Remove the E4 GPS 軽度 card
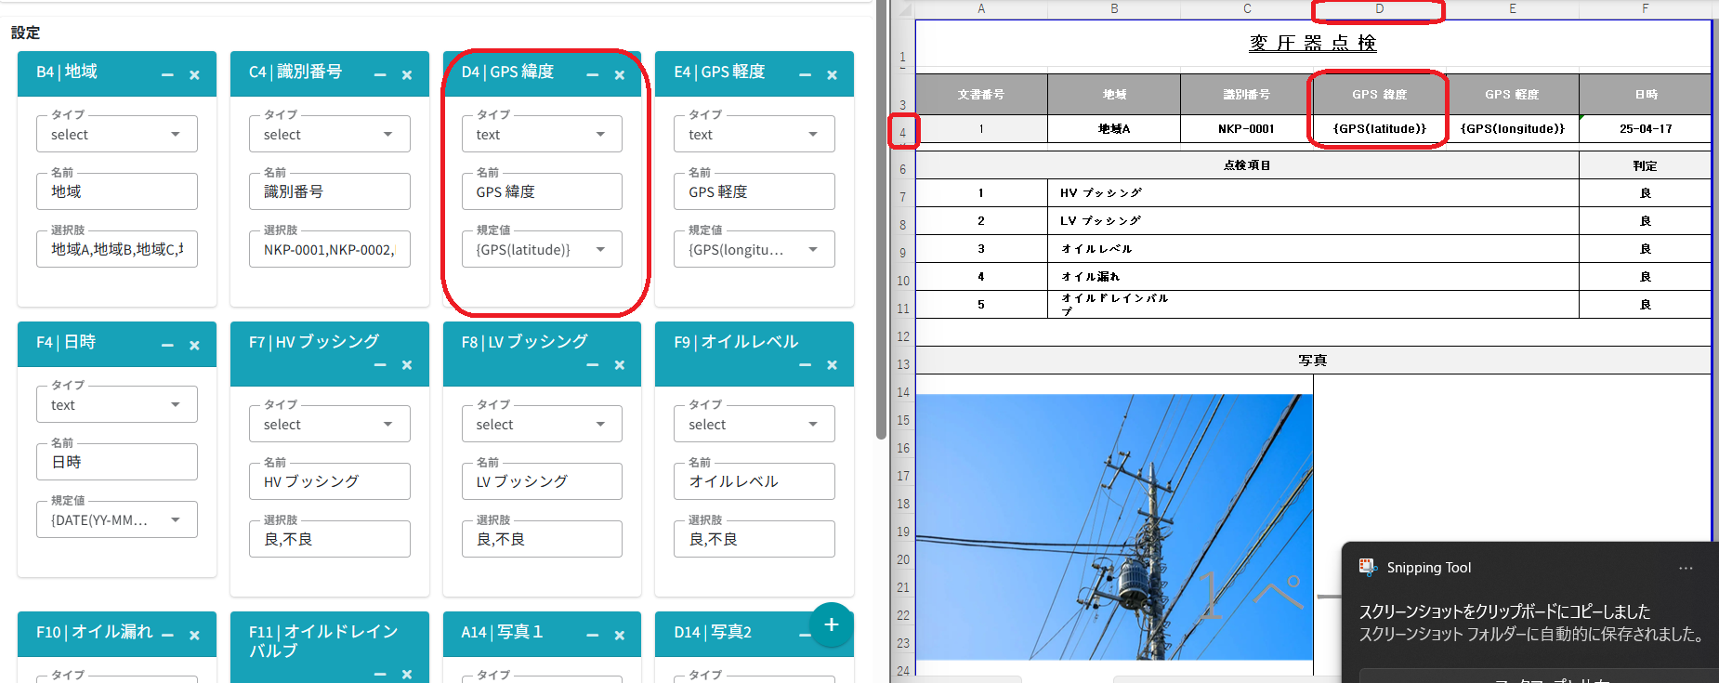The height and width of the screenshot is (683, 1719). pos(832,75)
